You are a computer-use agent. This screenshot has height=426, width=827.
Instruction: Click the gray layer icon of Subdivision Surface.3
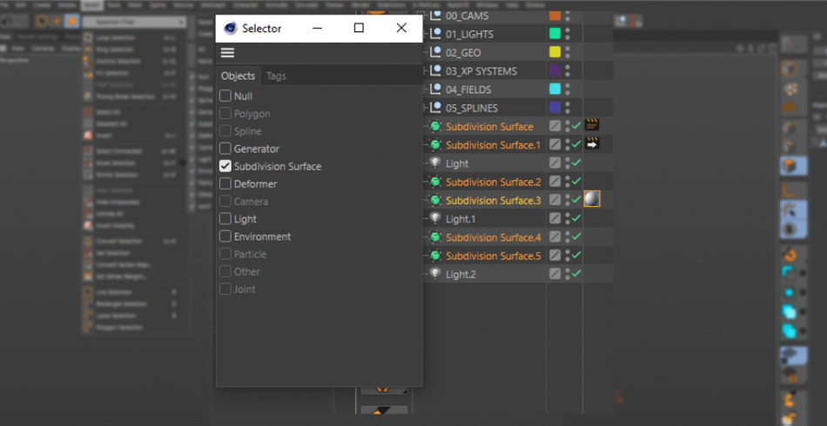tap(555, 200)
